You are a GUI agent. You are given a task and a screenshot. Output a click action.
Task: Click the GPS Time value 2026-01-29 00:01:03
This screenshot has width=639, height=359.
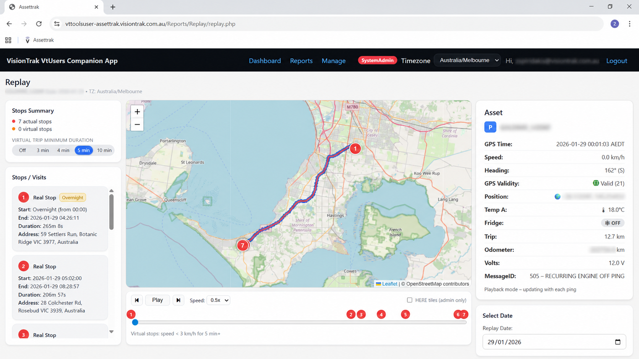(590, 144)
